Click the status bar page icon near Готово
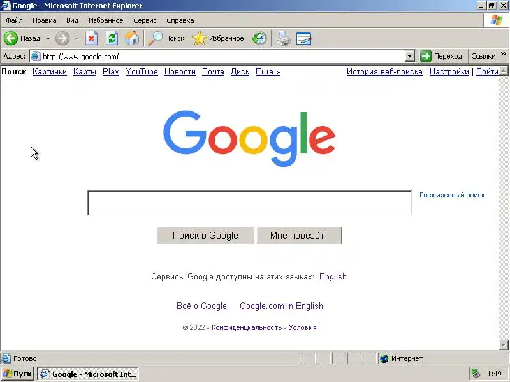Screen dimensions: 510x382 click(x=6, y=358)
